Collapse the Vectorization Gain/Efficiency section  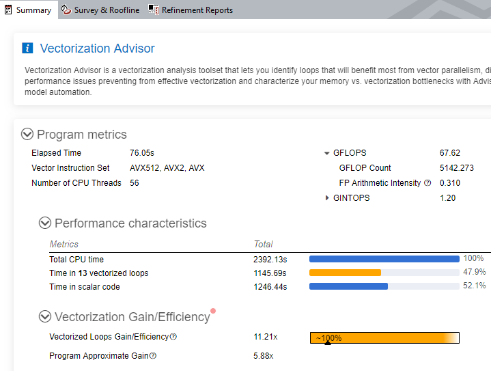45,316
